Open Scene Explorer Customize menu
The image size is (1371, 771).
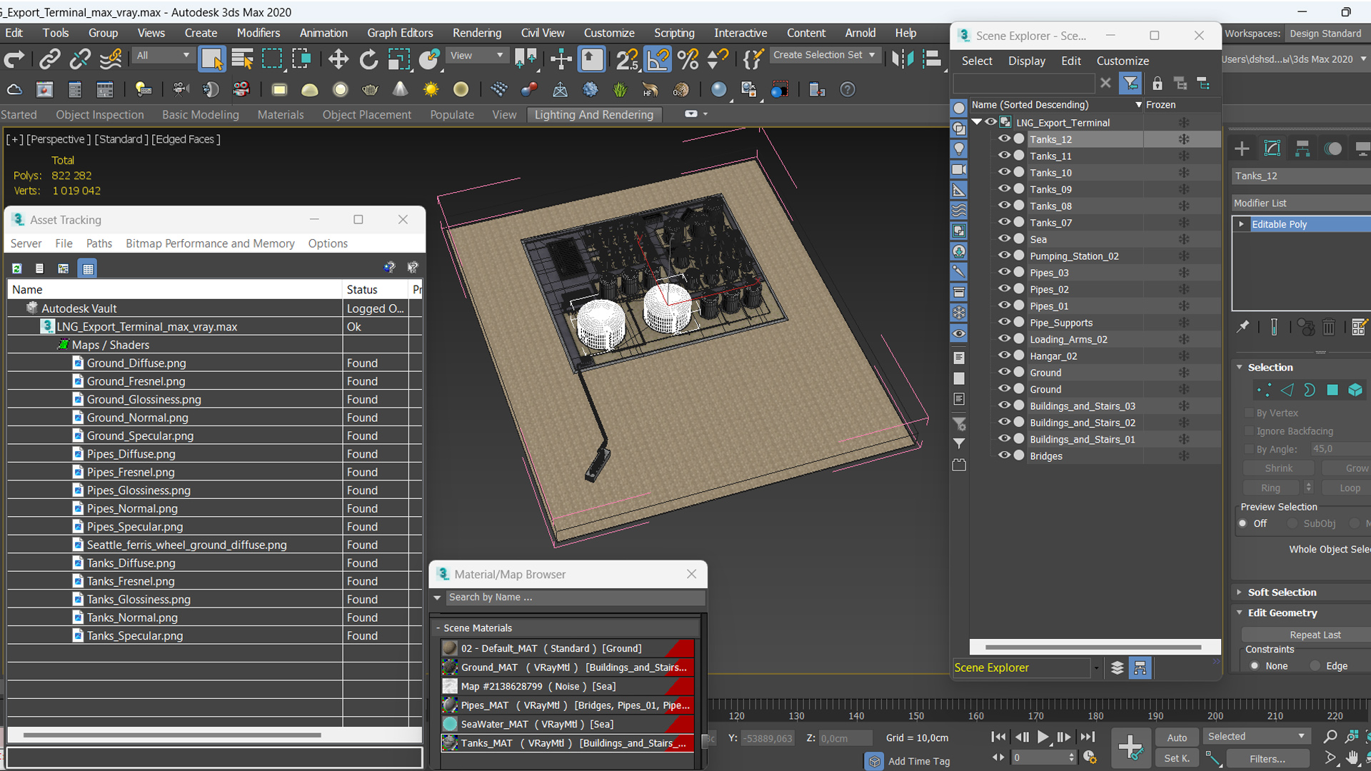coord(1123,61)
